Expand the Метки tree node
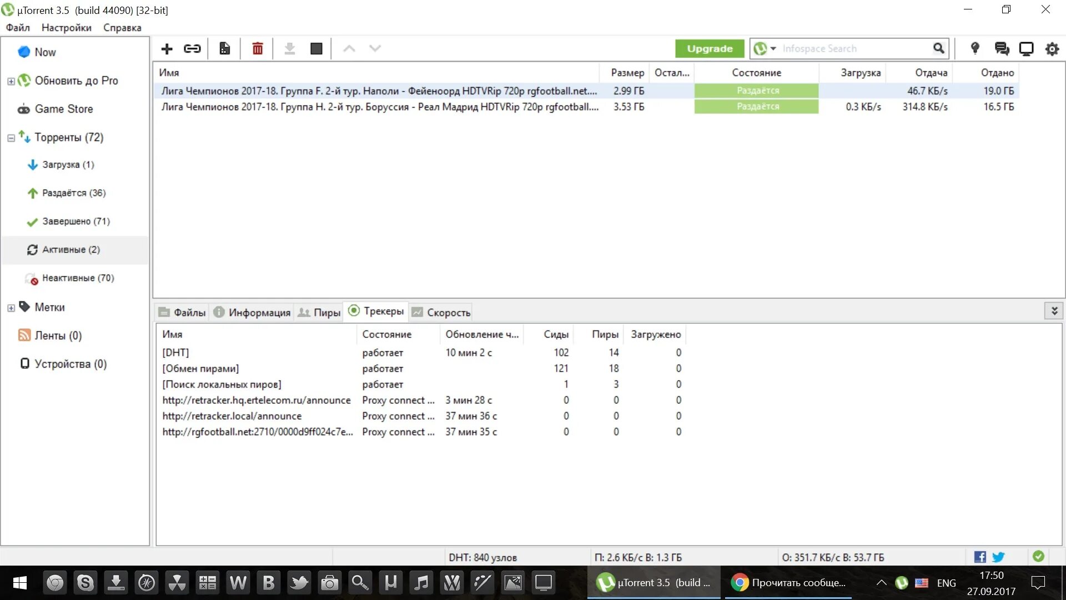This screenshot has width=1066, height=600. click(x=11, y=308)
